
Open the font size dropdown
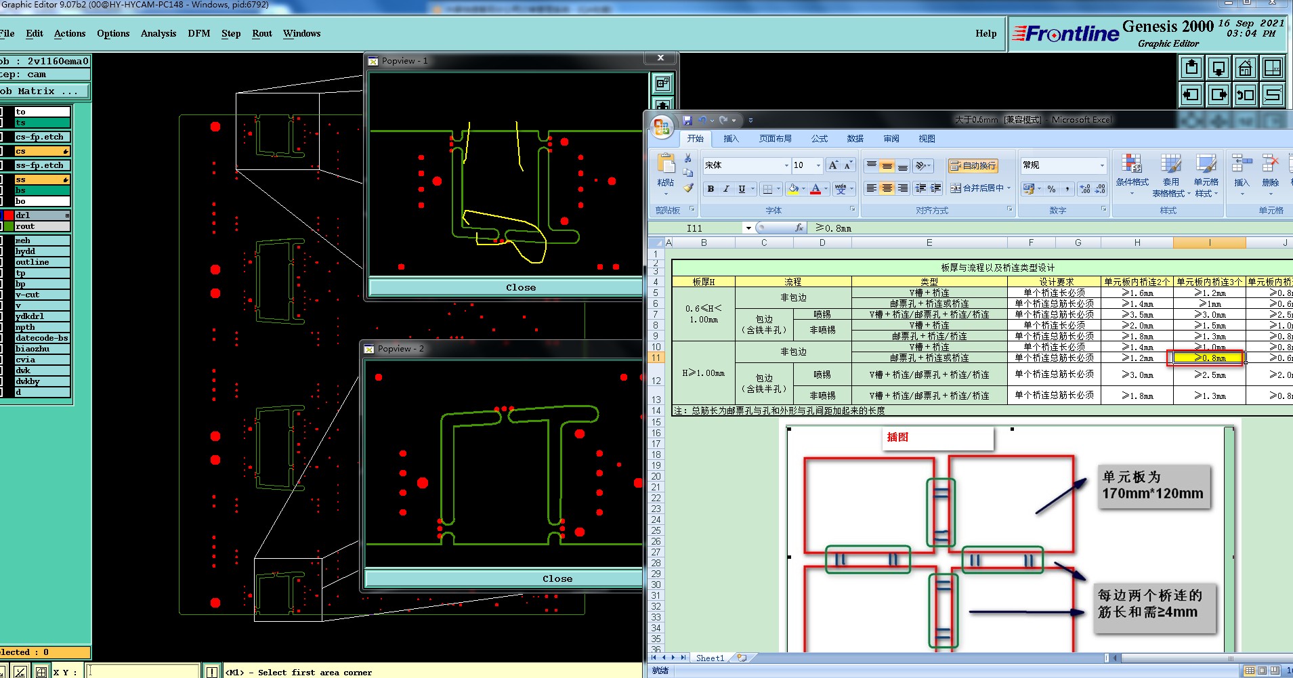click(x=818, y=165)
